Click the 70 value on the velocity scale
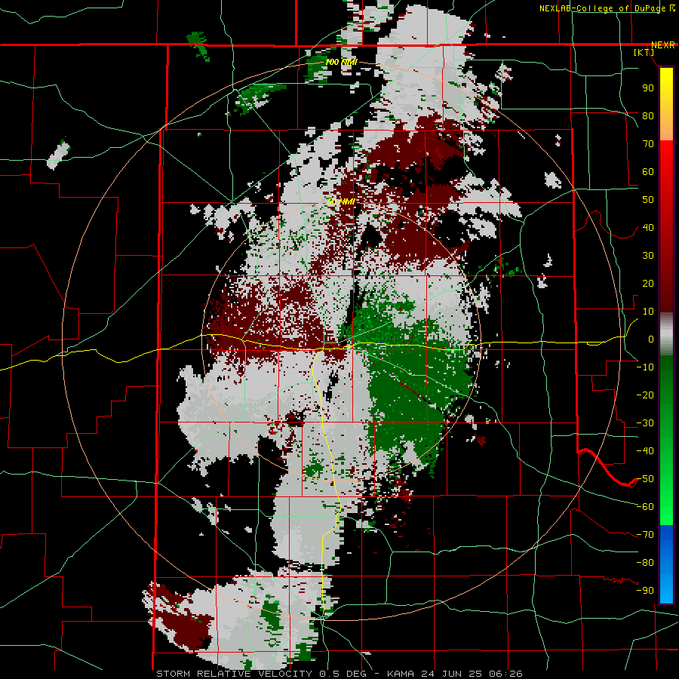The width and height of the screenshot is (679, 679). pos(648,144)
